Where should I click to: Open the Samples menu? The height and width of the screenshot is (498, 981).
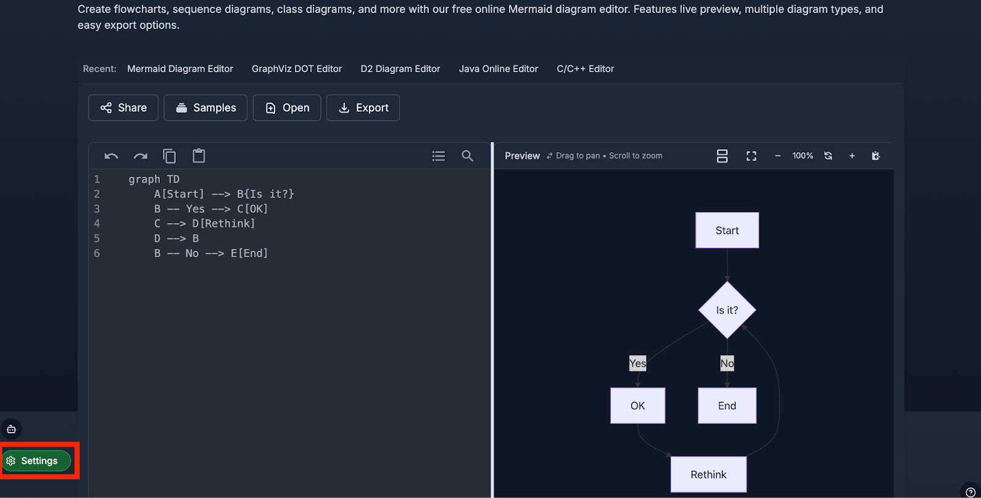click(x=205, y=108)
